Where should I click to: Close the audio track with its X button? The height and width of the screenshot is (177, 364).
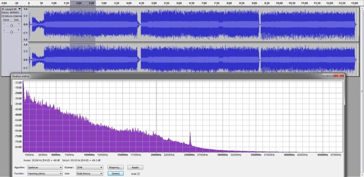click(3, 9)
